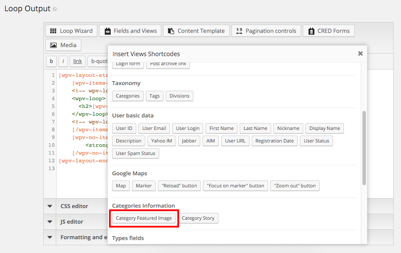Insert the user Description shortcode

128,141
